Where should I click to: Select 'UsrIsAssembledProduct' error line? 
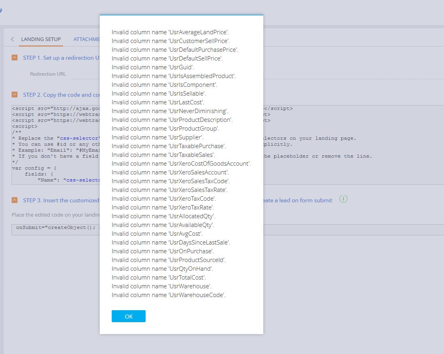pyautogui.click(x=174, y=76)
